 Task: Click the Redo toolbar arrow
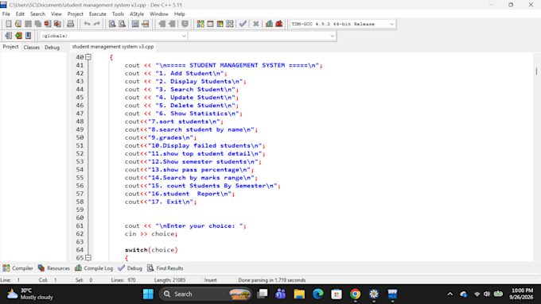click(96, 24)
